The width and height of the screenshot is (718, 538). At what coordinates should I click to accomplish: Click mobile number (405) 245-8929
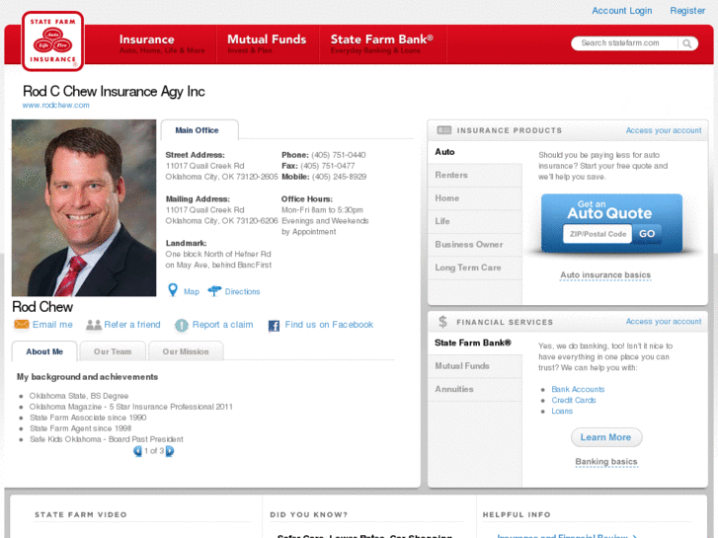pyautogui.click(x=339, y=177)
